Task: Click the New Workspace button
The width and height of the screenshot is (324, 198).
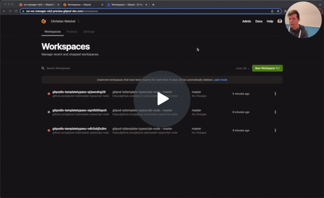Action: [267, 68]
